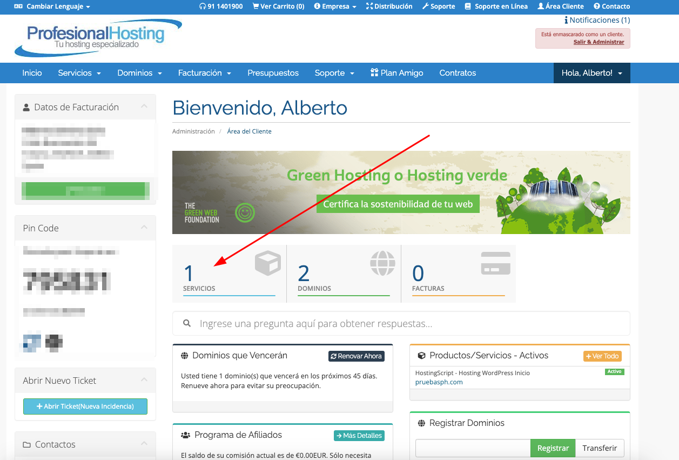679x460 pixels.
Task: Click Área del Cliente breadcrumb
Action: coord(249,131)
